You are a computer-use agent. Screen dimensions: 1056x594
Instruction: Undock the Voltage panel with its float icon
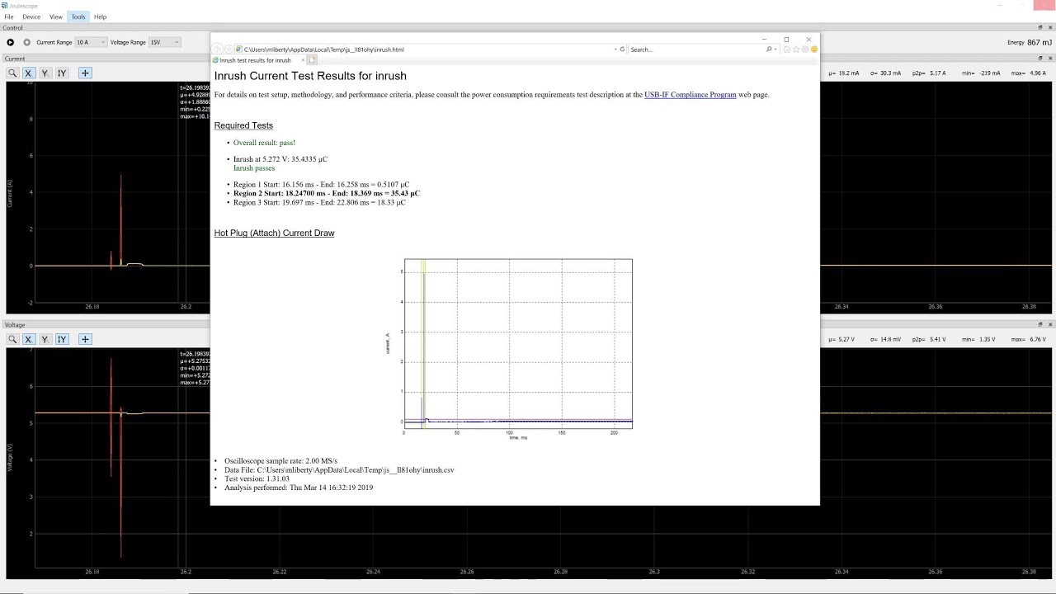pos(1040,324)
